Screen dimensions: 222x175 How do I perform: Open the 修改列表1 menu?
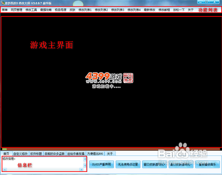(x=85, y=10)
